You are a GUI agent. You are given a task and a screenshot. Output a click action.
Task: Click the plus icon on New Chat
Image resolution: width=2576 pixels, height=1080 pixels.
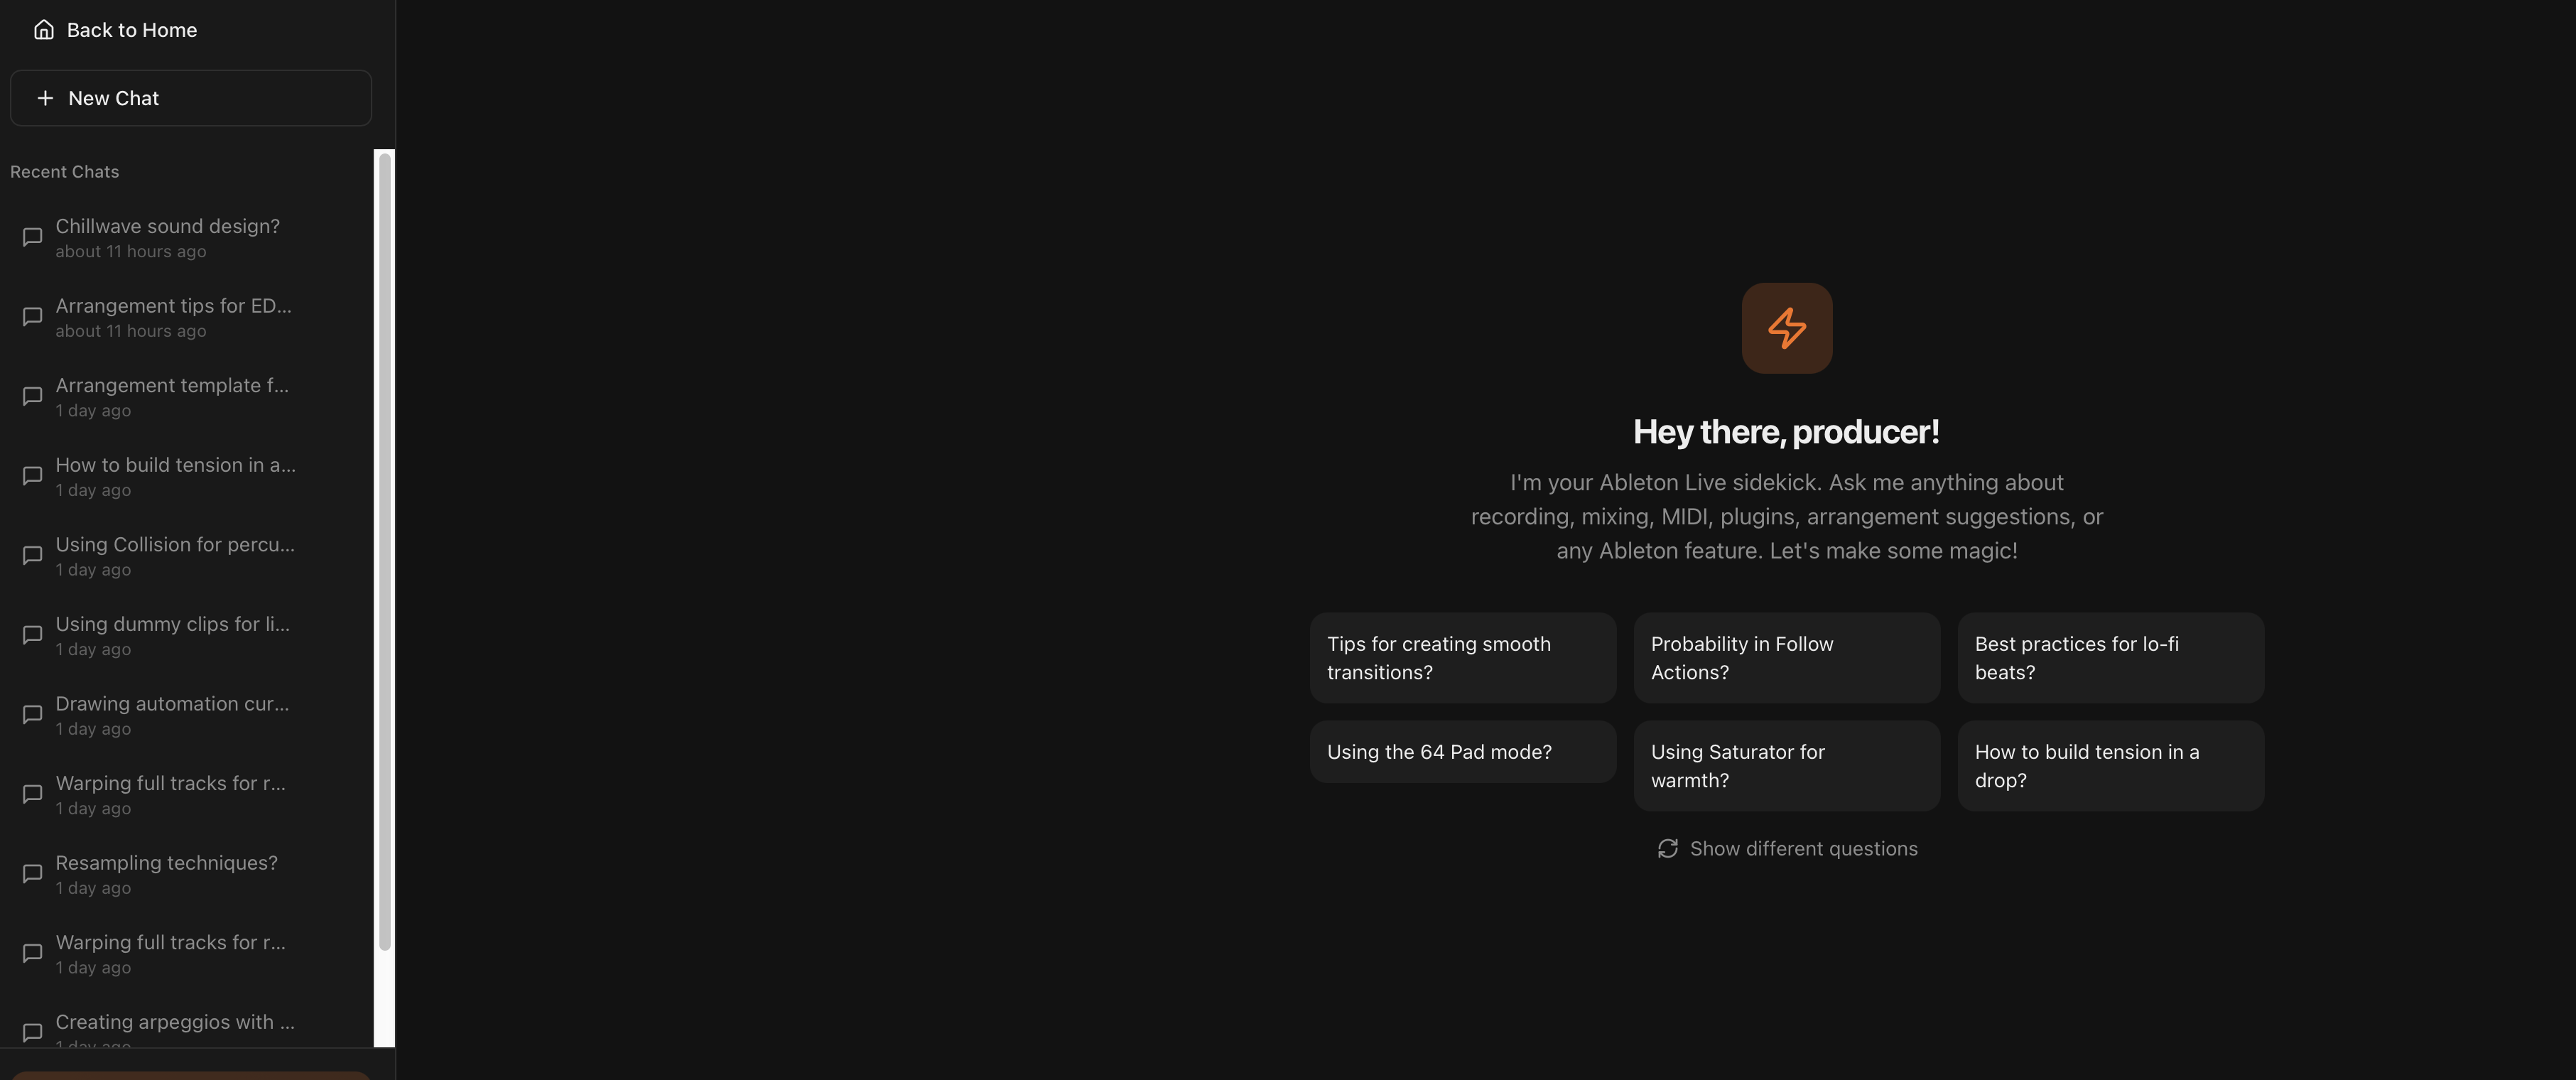pyautogui.click(x=45, y=98)
